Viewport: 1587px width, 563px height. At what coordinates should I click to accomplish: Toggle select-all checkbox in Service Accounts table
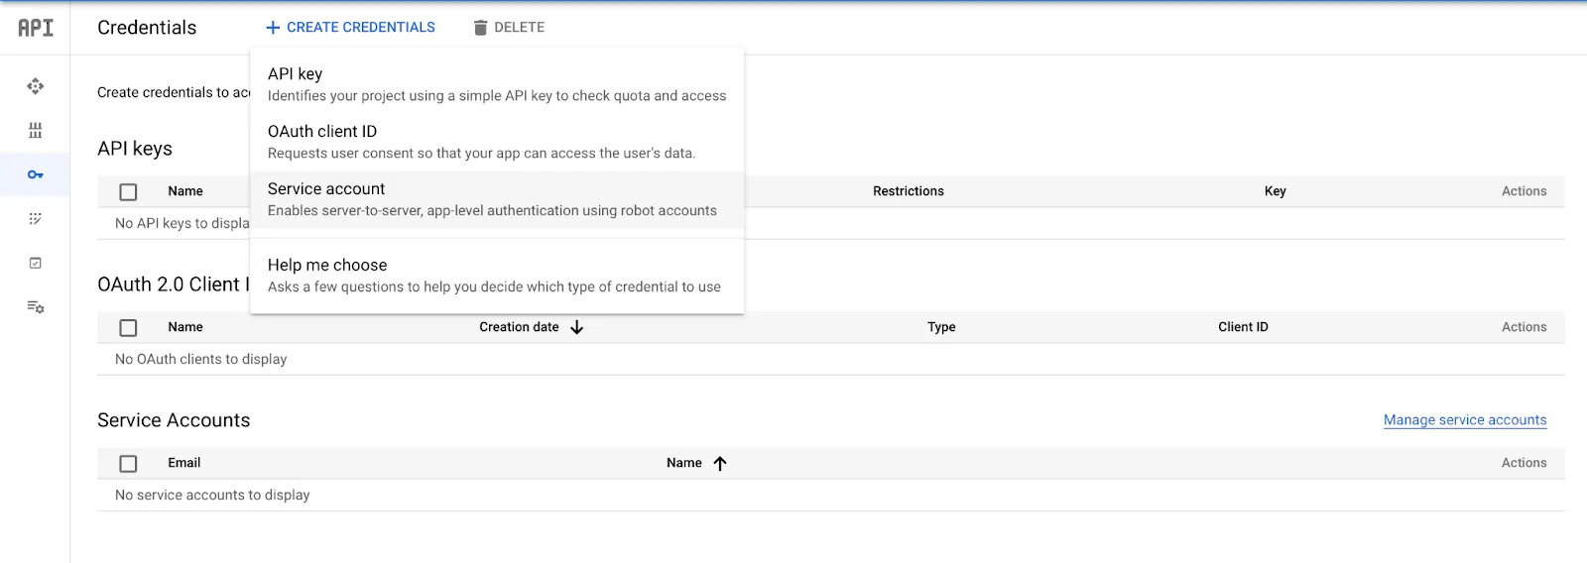tap(128, 463)
